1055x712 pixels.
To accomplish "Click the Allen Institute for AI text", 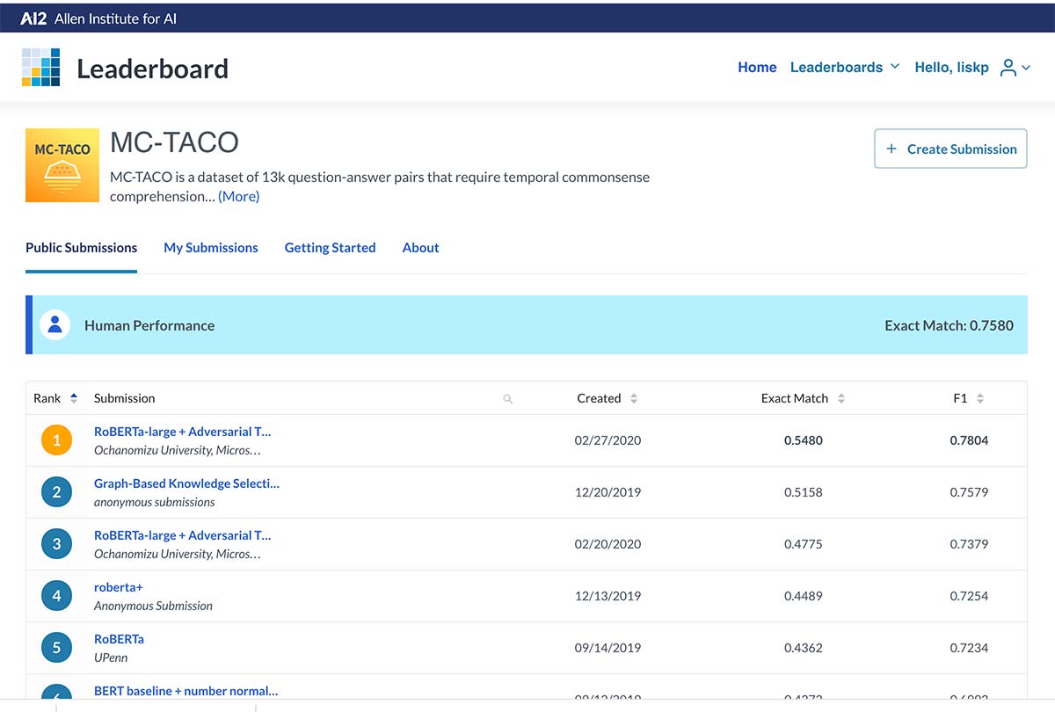I will [115, 18].
